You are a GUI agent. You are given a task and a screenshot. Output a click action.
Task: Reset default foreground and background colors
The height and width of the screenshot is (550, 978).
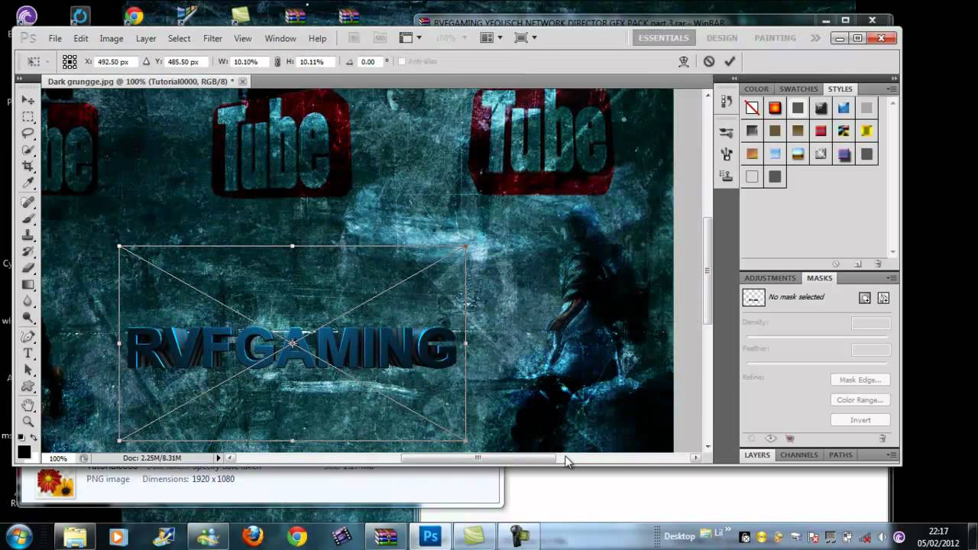coord(21,438)
